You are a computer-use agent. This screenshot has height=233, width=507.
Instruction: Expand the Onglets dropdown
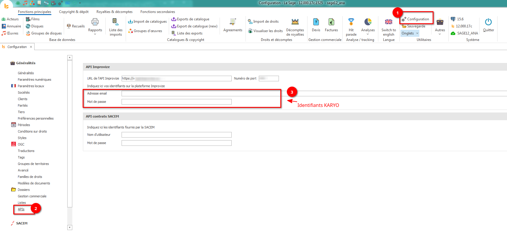pyautogui.click(x=410, y=33)
